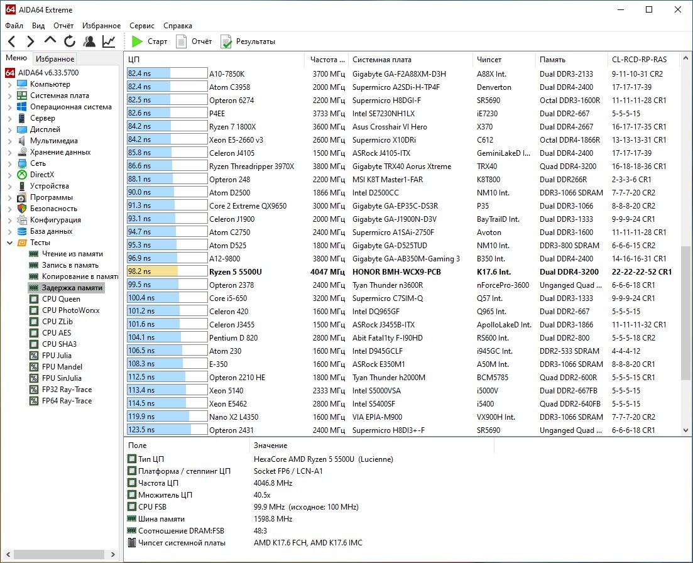
Task: Click the results list vertical scrollbar thumb
Action: point(685,312)
